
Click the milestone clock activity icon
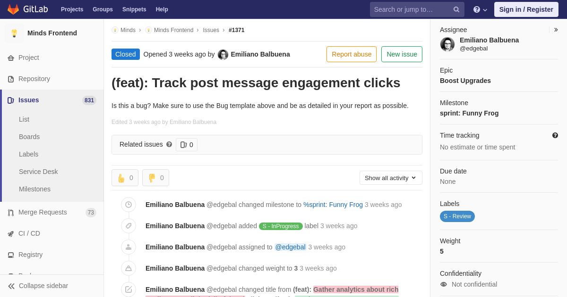[x=129, y=205]
